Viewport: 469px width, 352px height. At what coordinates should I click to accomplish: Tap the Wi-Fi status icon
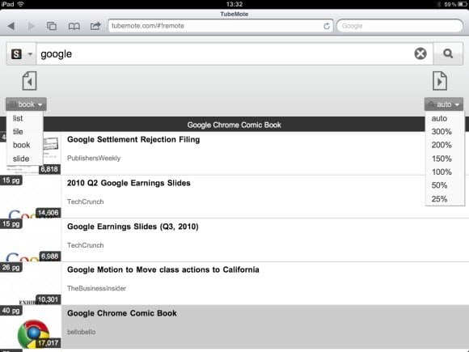pos(21,4)
